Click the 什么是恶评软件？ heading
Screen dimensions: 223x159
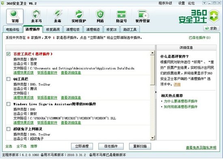tap(174, 56)
